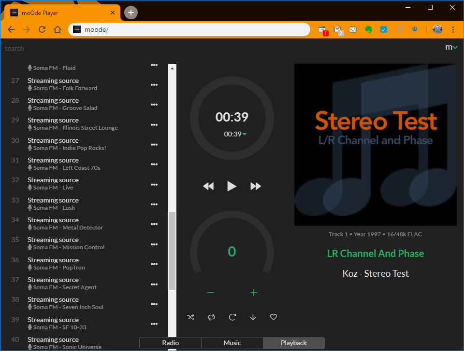Click the playlist scrollbar up arrow
The image size is (464, 351).
coord(172,68)
